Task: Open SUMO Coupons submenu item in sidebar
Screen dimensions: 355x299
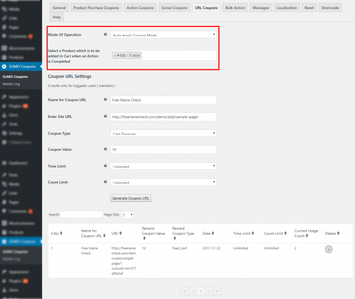Action: pos(15,77)
